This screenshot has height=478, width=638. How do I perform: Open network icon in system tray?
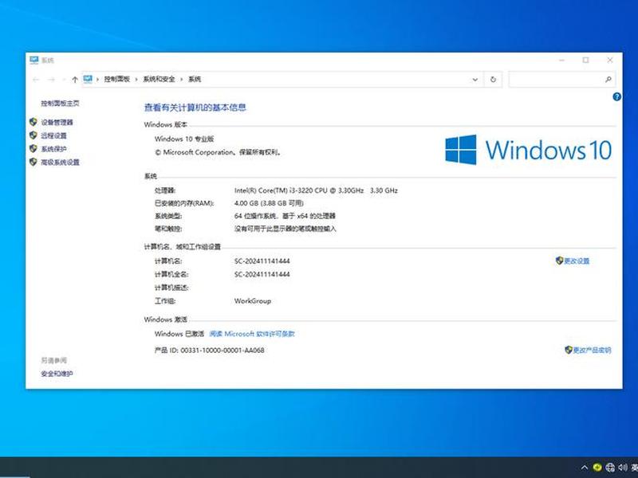pyautogui.click(x=610, y=468)
